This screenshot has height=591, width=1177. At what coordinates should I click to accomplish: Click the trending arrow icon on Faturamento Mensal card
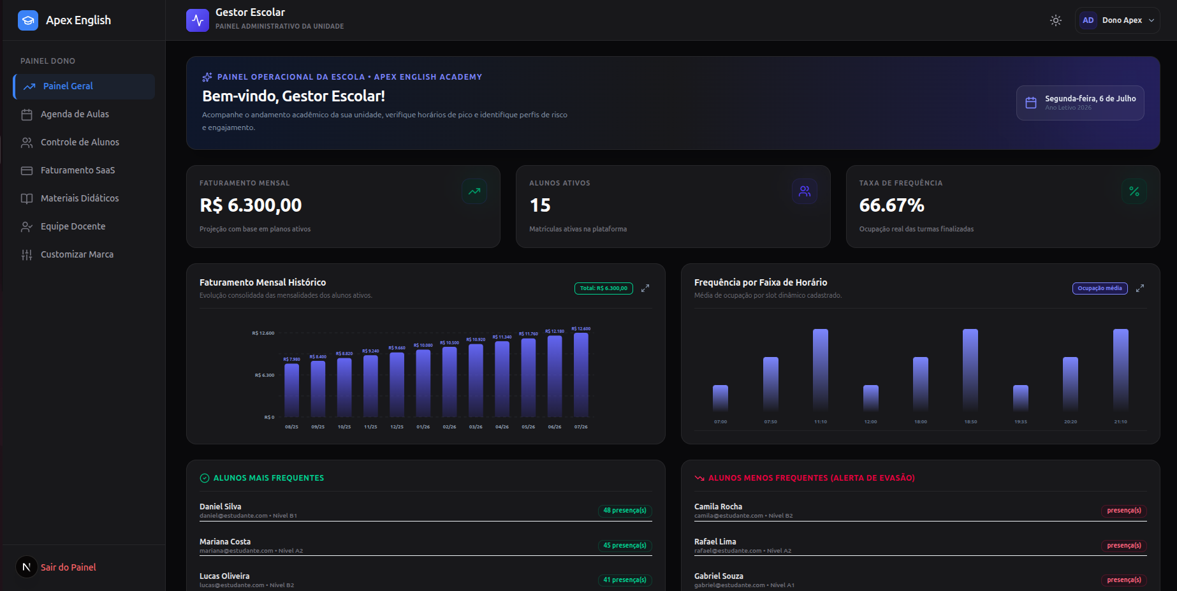tap(474, 191)
